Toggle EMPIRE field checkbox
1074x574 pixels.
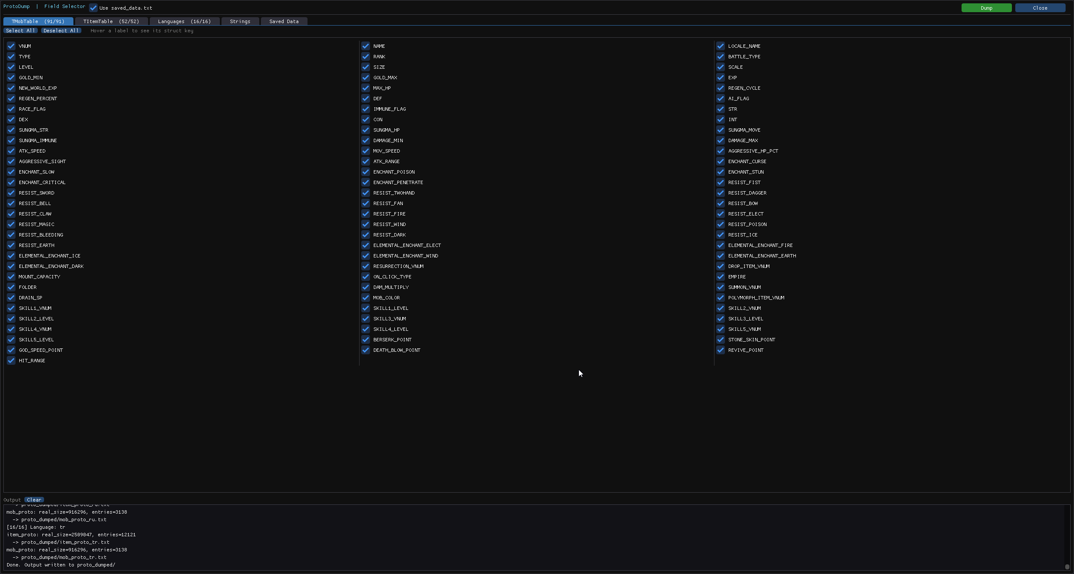[721, 277]
